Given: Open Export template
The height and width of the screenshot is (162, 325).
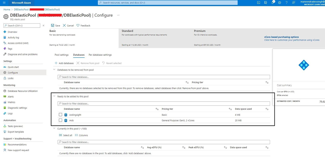Looking at the screenshot, I should [x=16, y=132].
